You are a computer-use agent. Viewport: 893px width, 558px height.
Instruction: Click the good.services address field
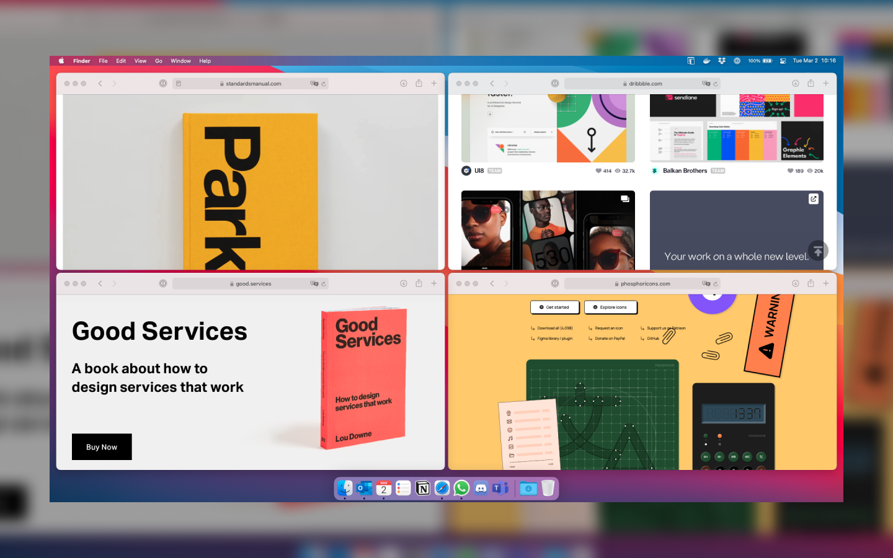(251, 283)
